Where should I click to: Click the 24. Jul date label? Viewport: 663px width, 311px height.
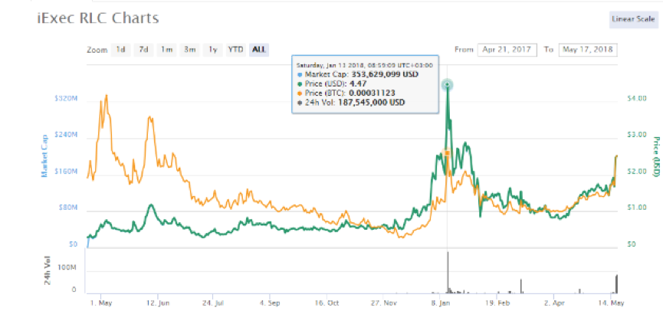tap(212, 303)
